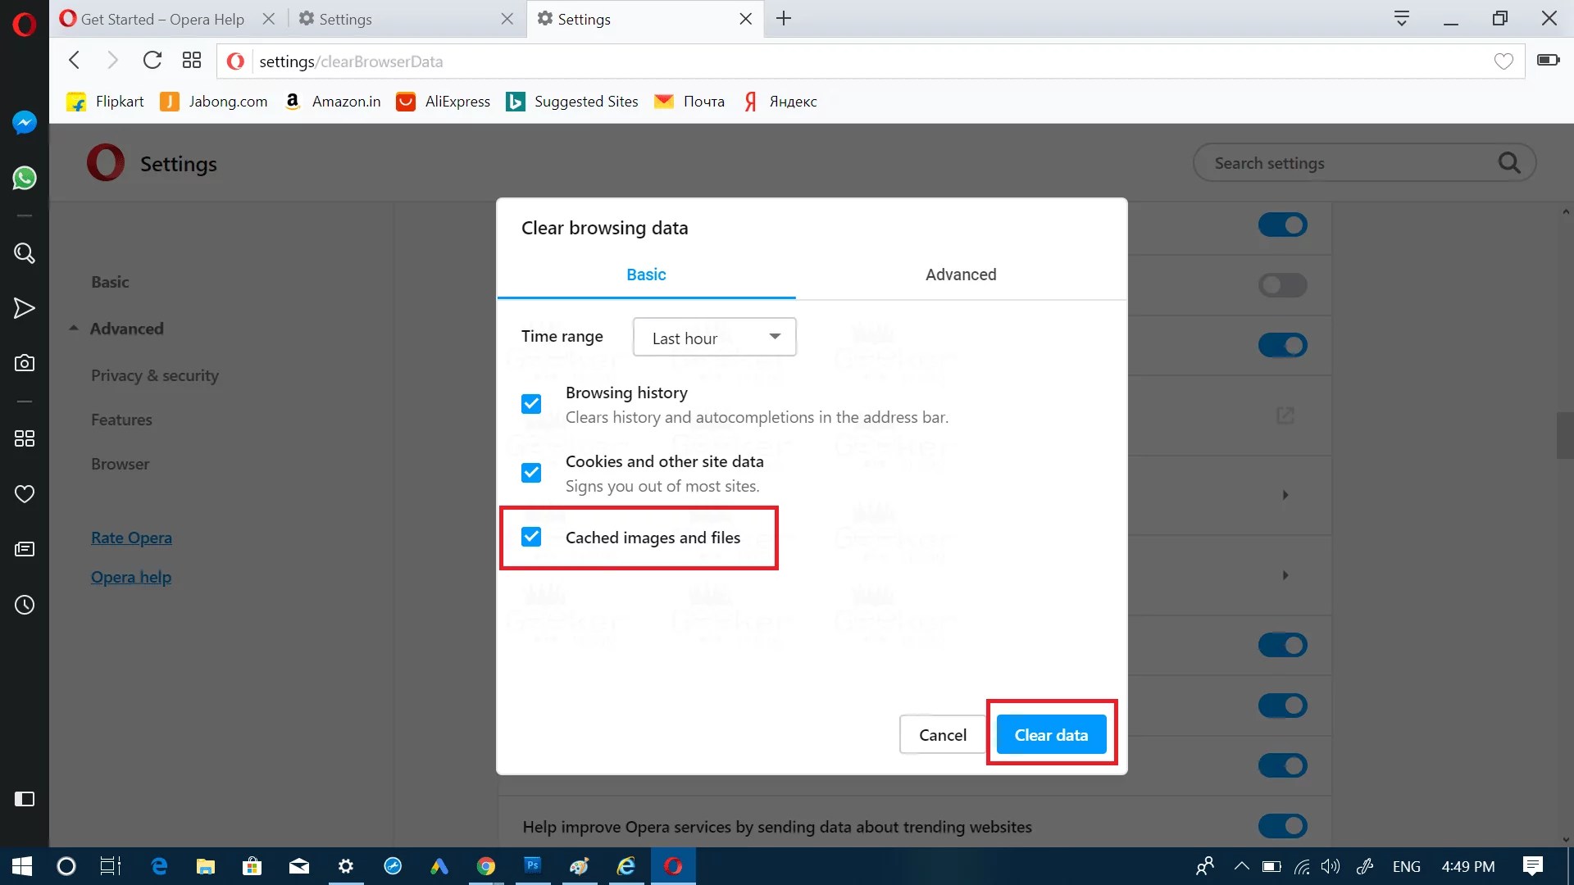The height and width of the screenshot is (885, 1574).
Task: Open Messenger in Opera sidebar
Action: tap(25, 123)
